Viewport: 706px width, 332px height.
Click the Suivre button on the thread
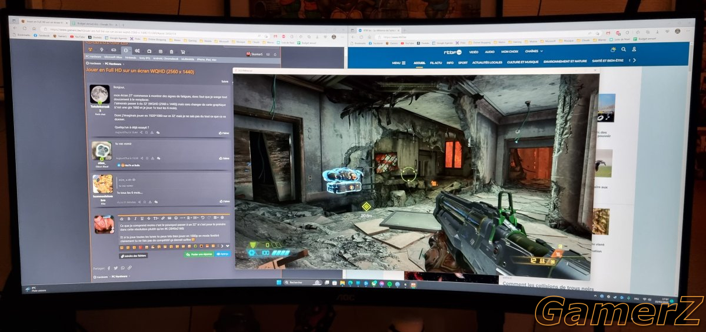(x=225, y=82)
